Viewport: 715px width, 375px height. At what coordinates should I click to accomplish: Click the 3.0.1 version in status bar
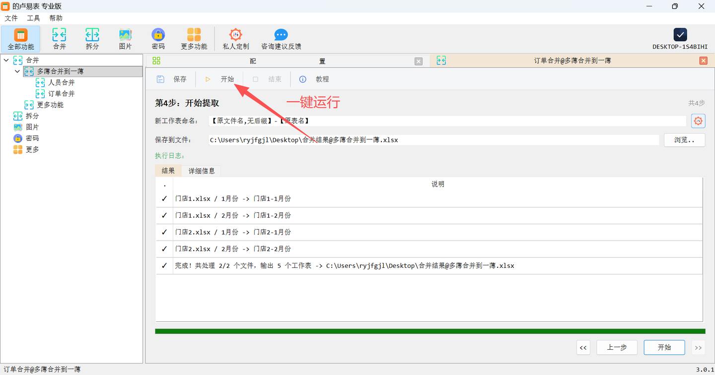coord(705,370)
